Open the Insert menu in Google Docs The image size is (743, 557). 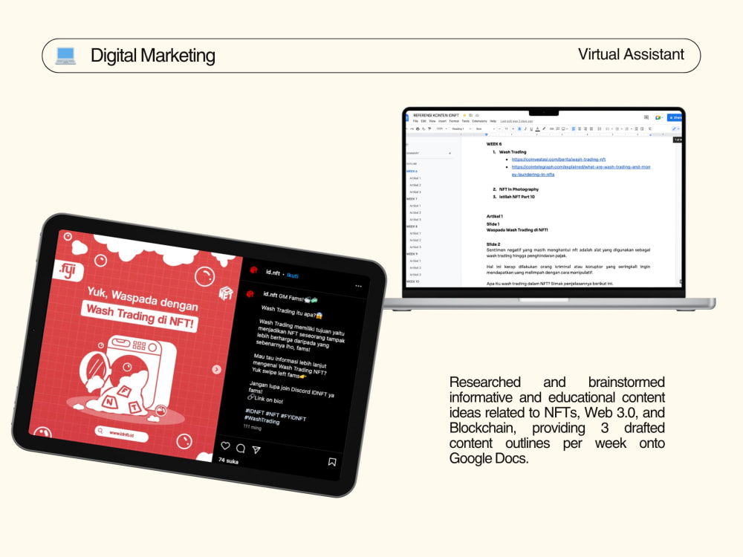click(443, 121)
